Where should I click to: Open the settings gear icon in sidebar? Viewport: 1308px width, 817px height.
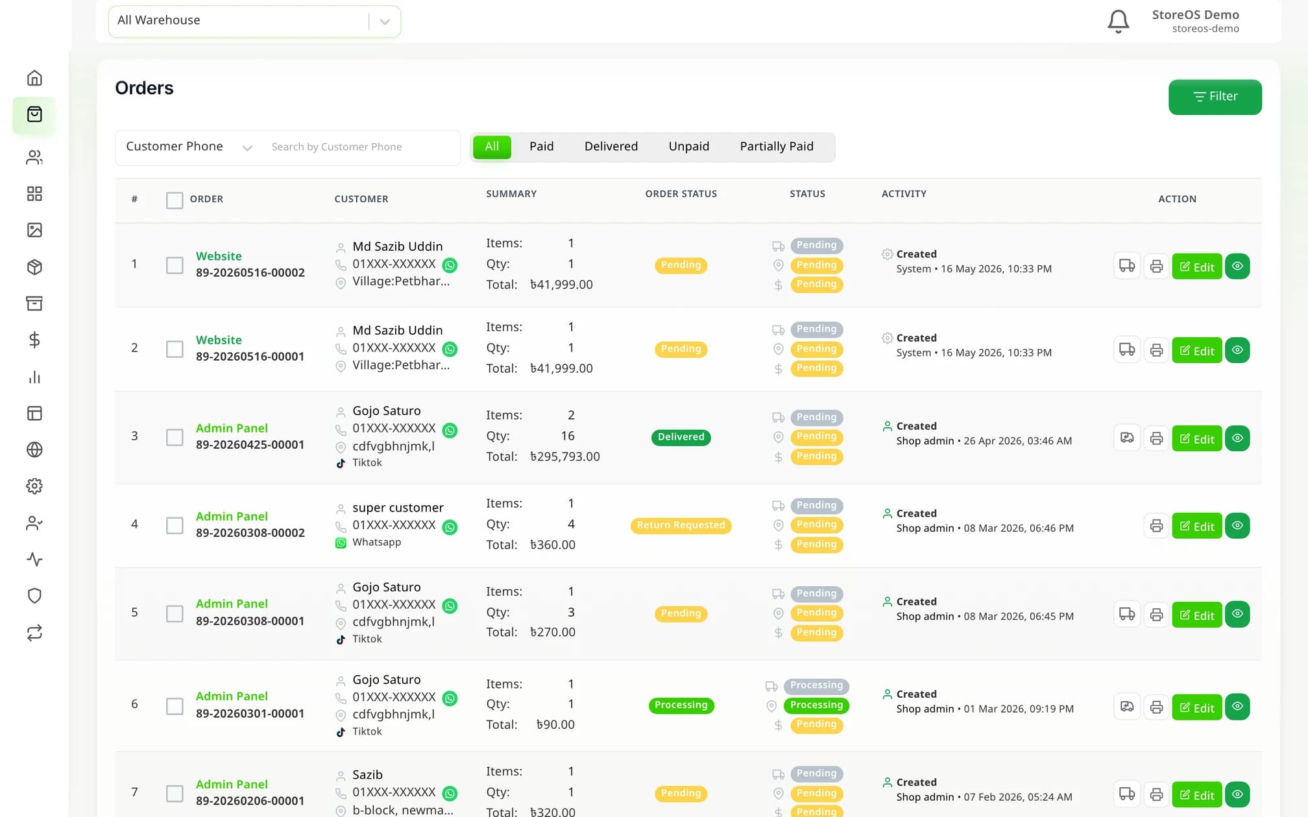(34, 486)
